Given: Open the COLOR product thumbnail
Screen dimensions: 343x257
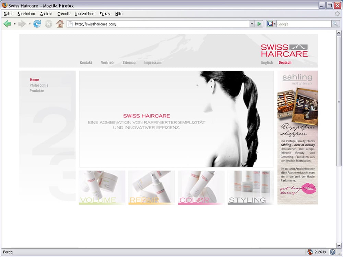Looking at the screenshot, I should pos(201,188).
